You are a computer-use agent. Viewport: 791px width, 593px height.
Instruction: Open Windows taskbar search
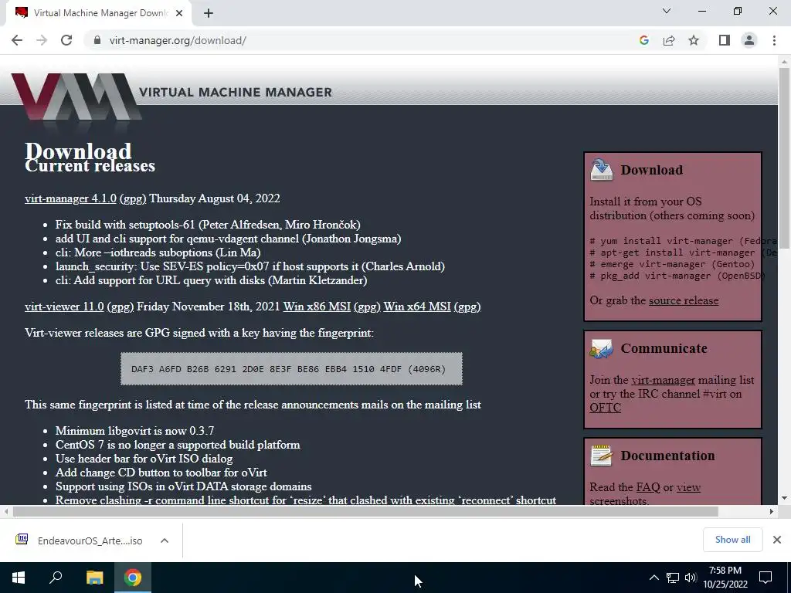[56, 578]
